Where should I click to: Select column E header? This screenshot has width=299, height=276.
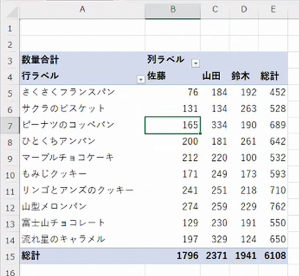click(273, 9)
